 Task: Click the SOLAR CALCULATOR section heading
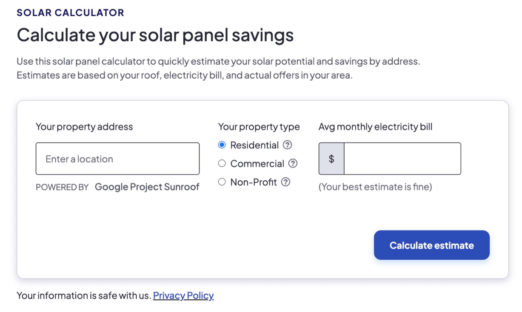coord(70,13)
